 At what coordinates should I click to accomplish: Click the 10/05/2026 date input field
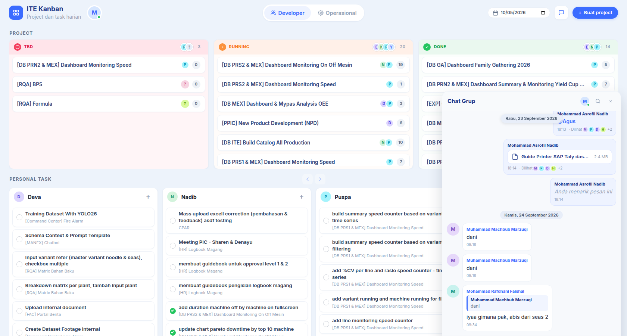(519, 13)
